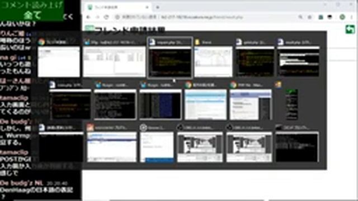Click Chrome's back navigation arrow
The image size is (358, 201).
tap(88, 17)
